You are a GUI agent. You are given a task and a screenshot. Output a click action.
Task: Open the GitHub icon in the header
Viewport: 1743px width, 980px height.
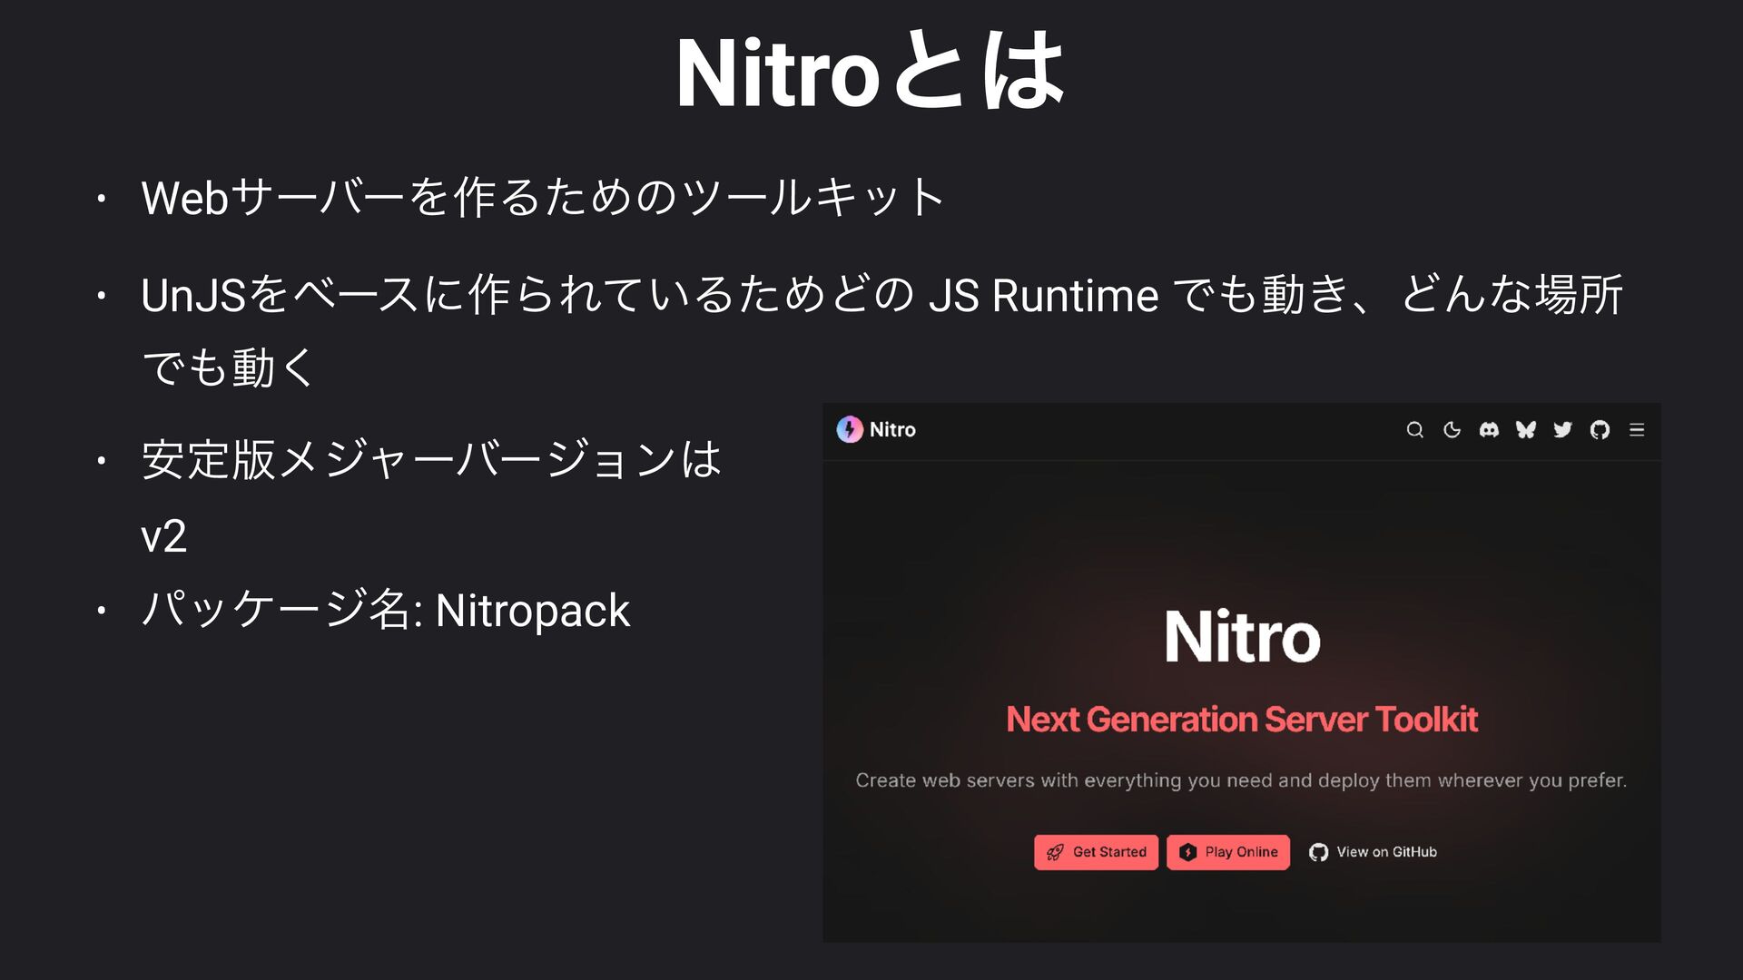(x=1600, y=430)
